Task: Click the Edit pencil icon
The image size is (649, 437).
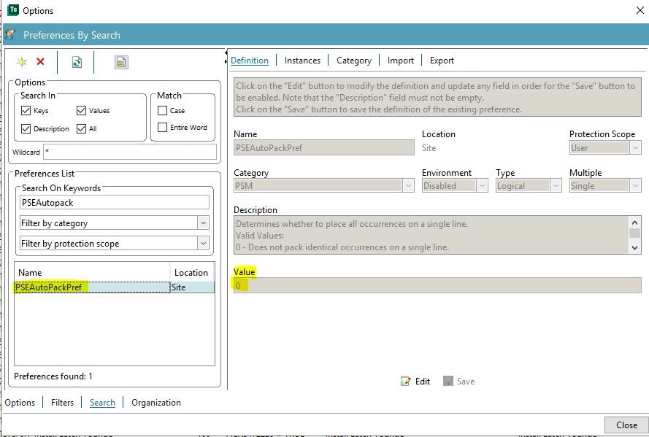Action: [x=406, y=381]
